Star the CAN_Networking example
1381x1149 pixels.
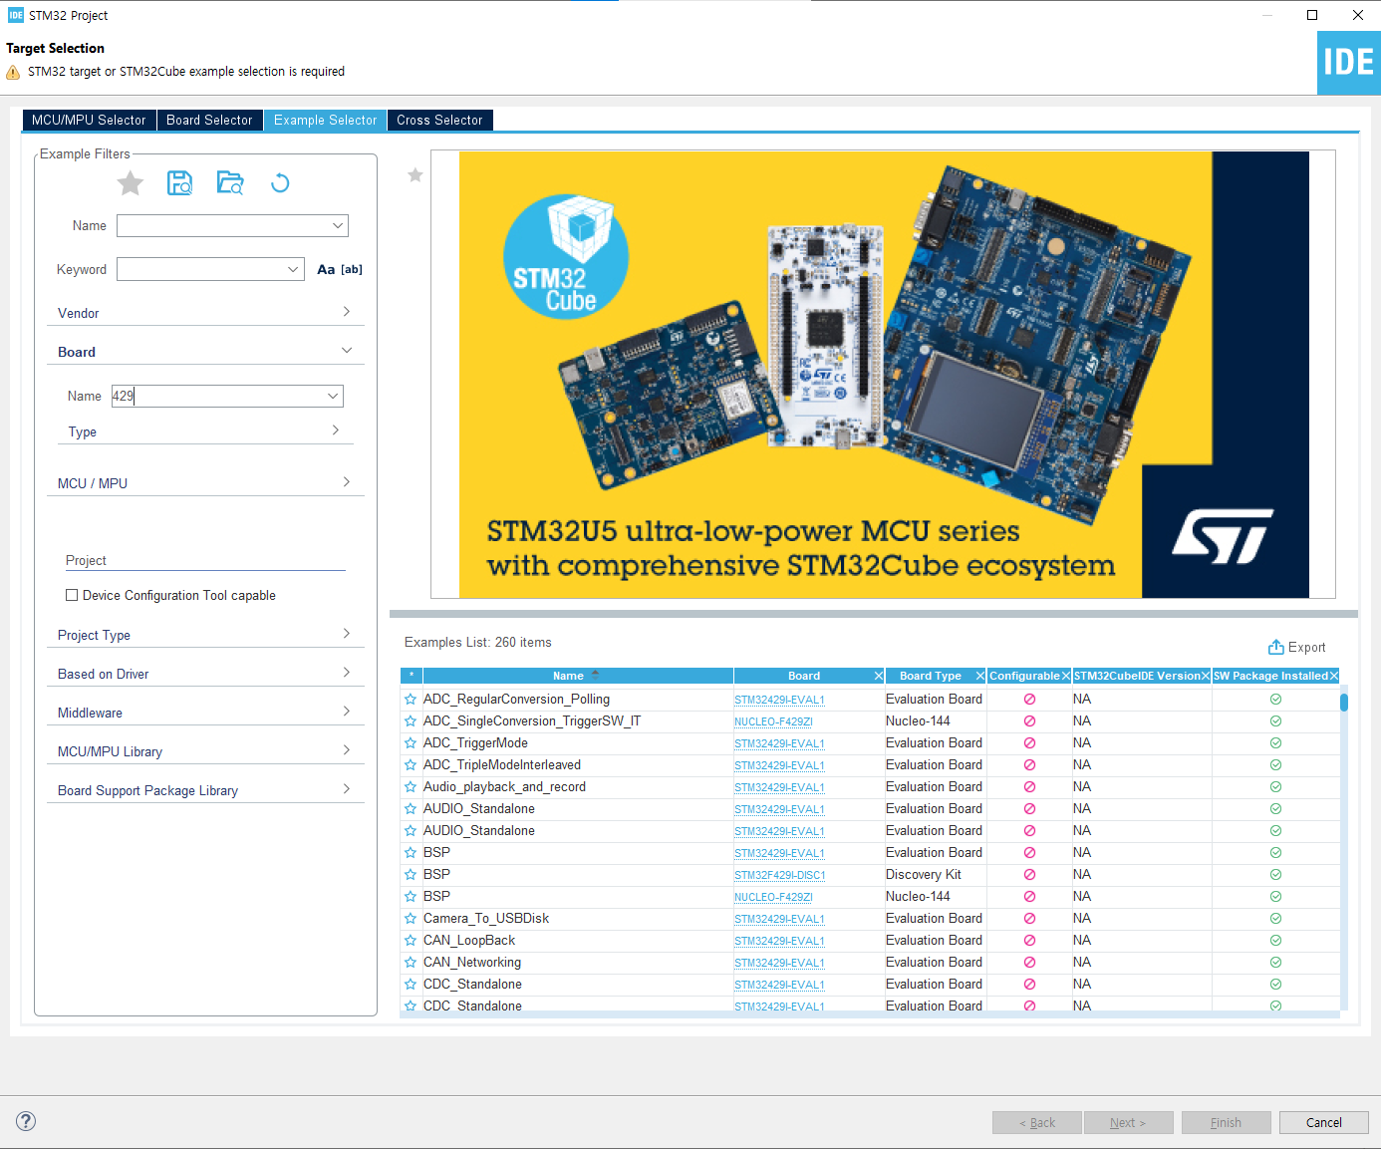tap(411, 963)
